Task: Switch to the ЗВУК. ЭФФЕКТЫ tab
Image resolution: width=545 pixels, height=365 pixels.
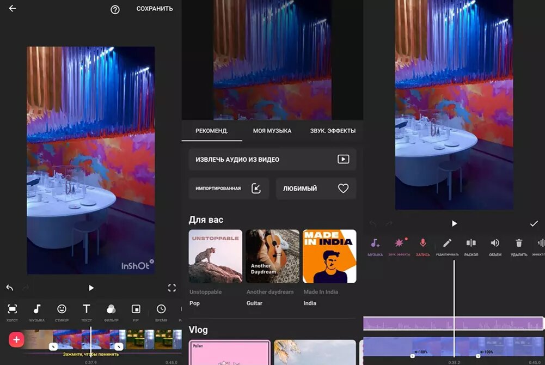Action: [x=333, y=131]
